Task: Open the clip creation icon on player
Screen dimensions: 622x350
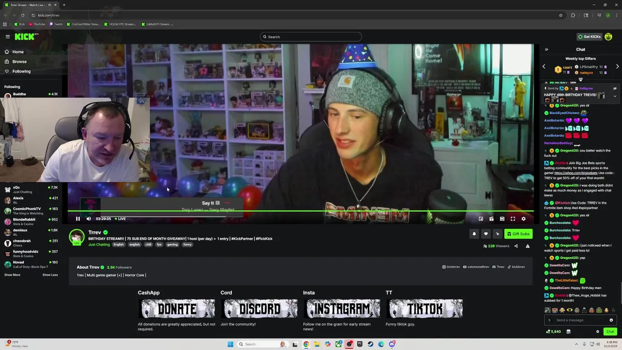Action: point(491,219)
